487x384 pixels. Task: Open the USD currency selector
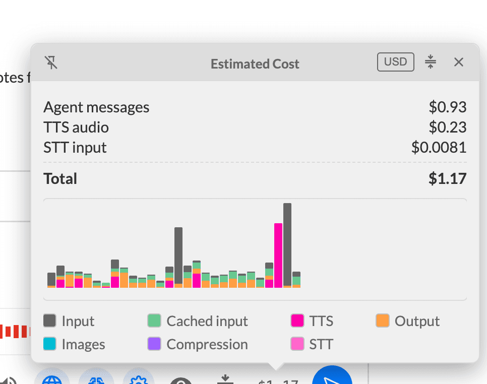pos(395,61)
